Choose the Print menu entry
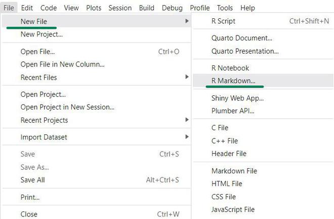 point(30,197)
